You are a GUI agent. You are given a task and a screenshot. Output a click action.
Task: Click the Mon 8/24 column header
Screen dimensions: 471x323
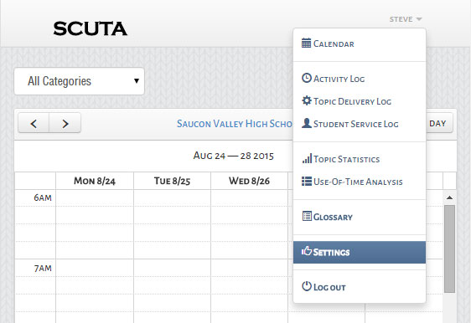[95, 181]
